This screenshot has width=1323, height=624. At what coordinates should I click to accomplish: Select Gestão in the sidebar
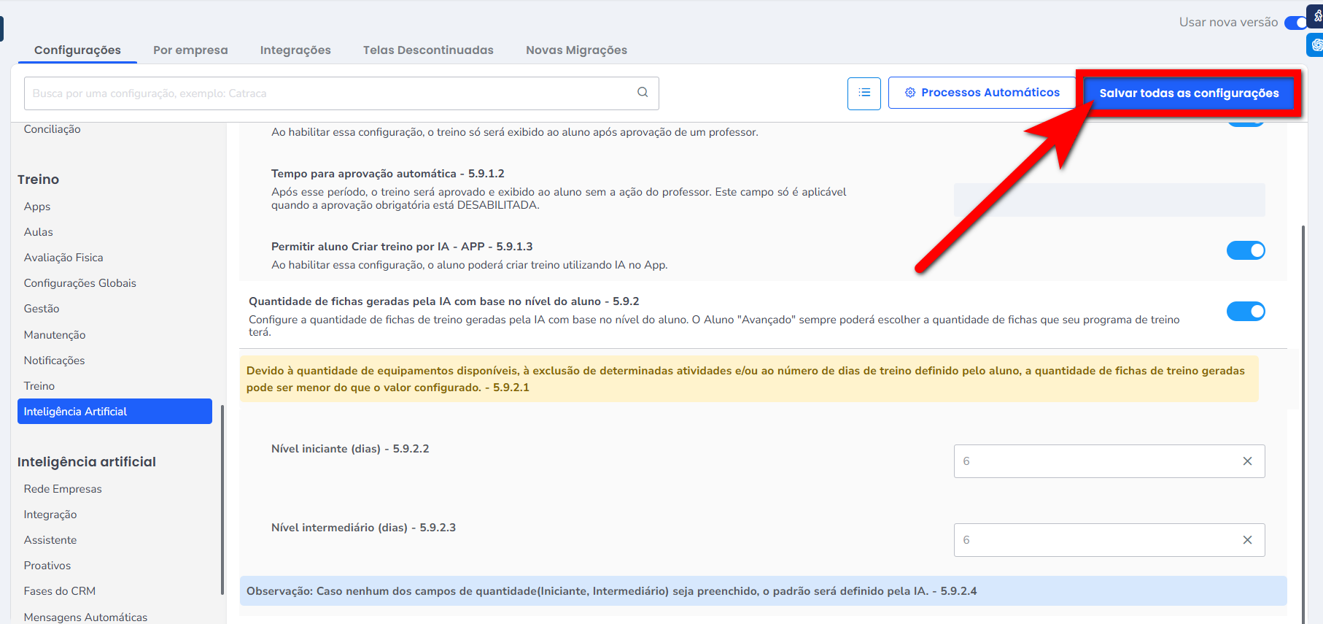click(x=42, y=309)
